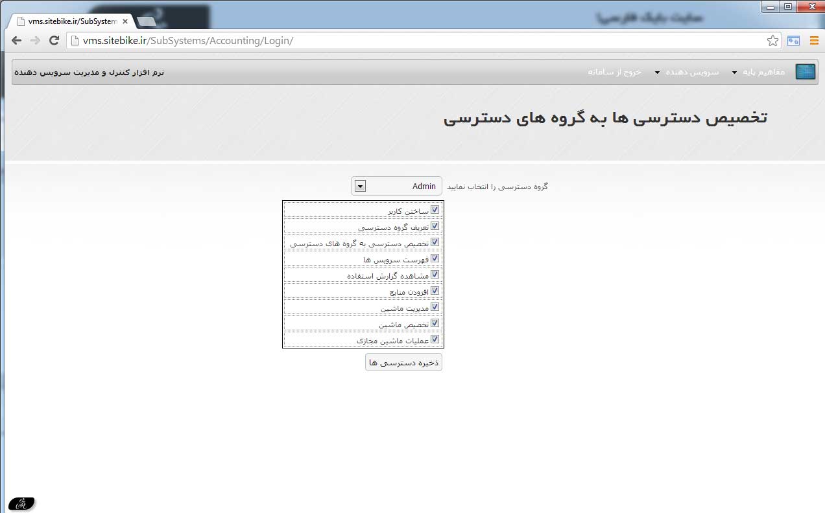The width and height of the screenshot is (825, 513).
Task: Open a new browser tab
Action: (x=147, y=21)
